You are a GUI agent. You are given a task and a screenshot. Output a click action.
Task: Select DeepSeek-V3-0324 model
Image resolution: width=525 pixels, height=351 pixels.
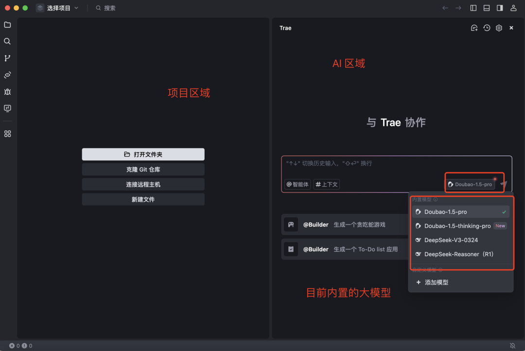pyautogui.click(x=461, y=240)
